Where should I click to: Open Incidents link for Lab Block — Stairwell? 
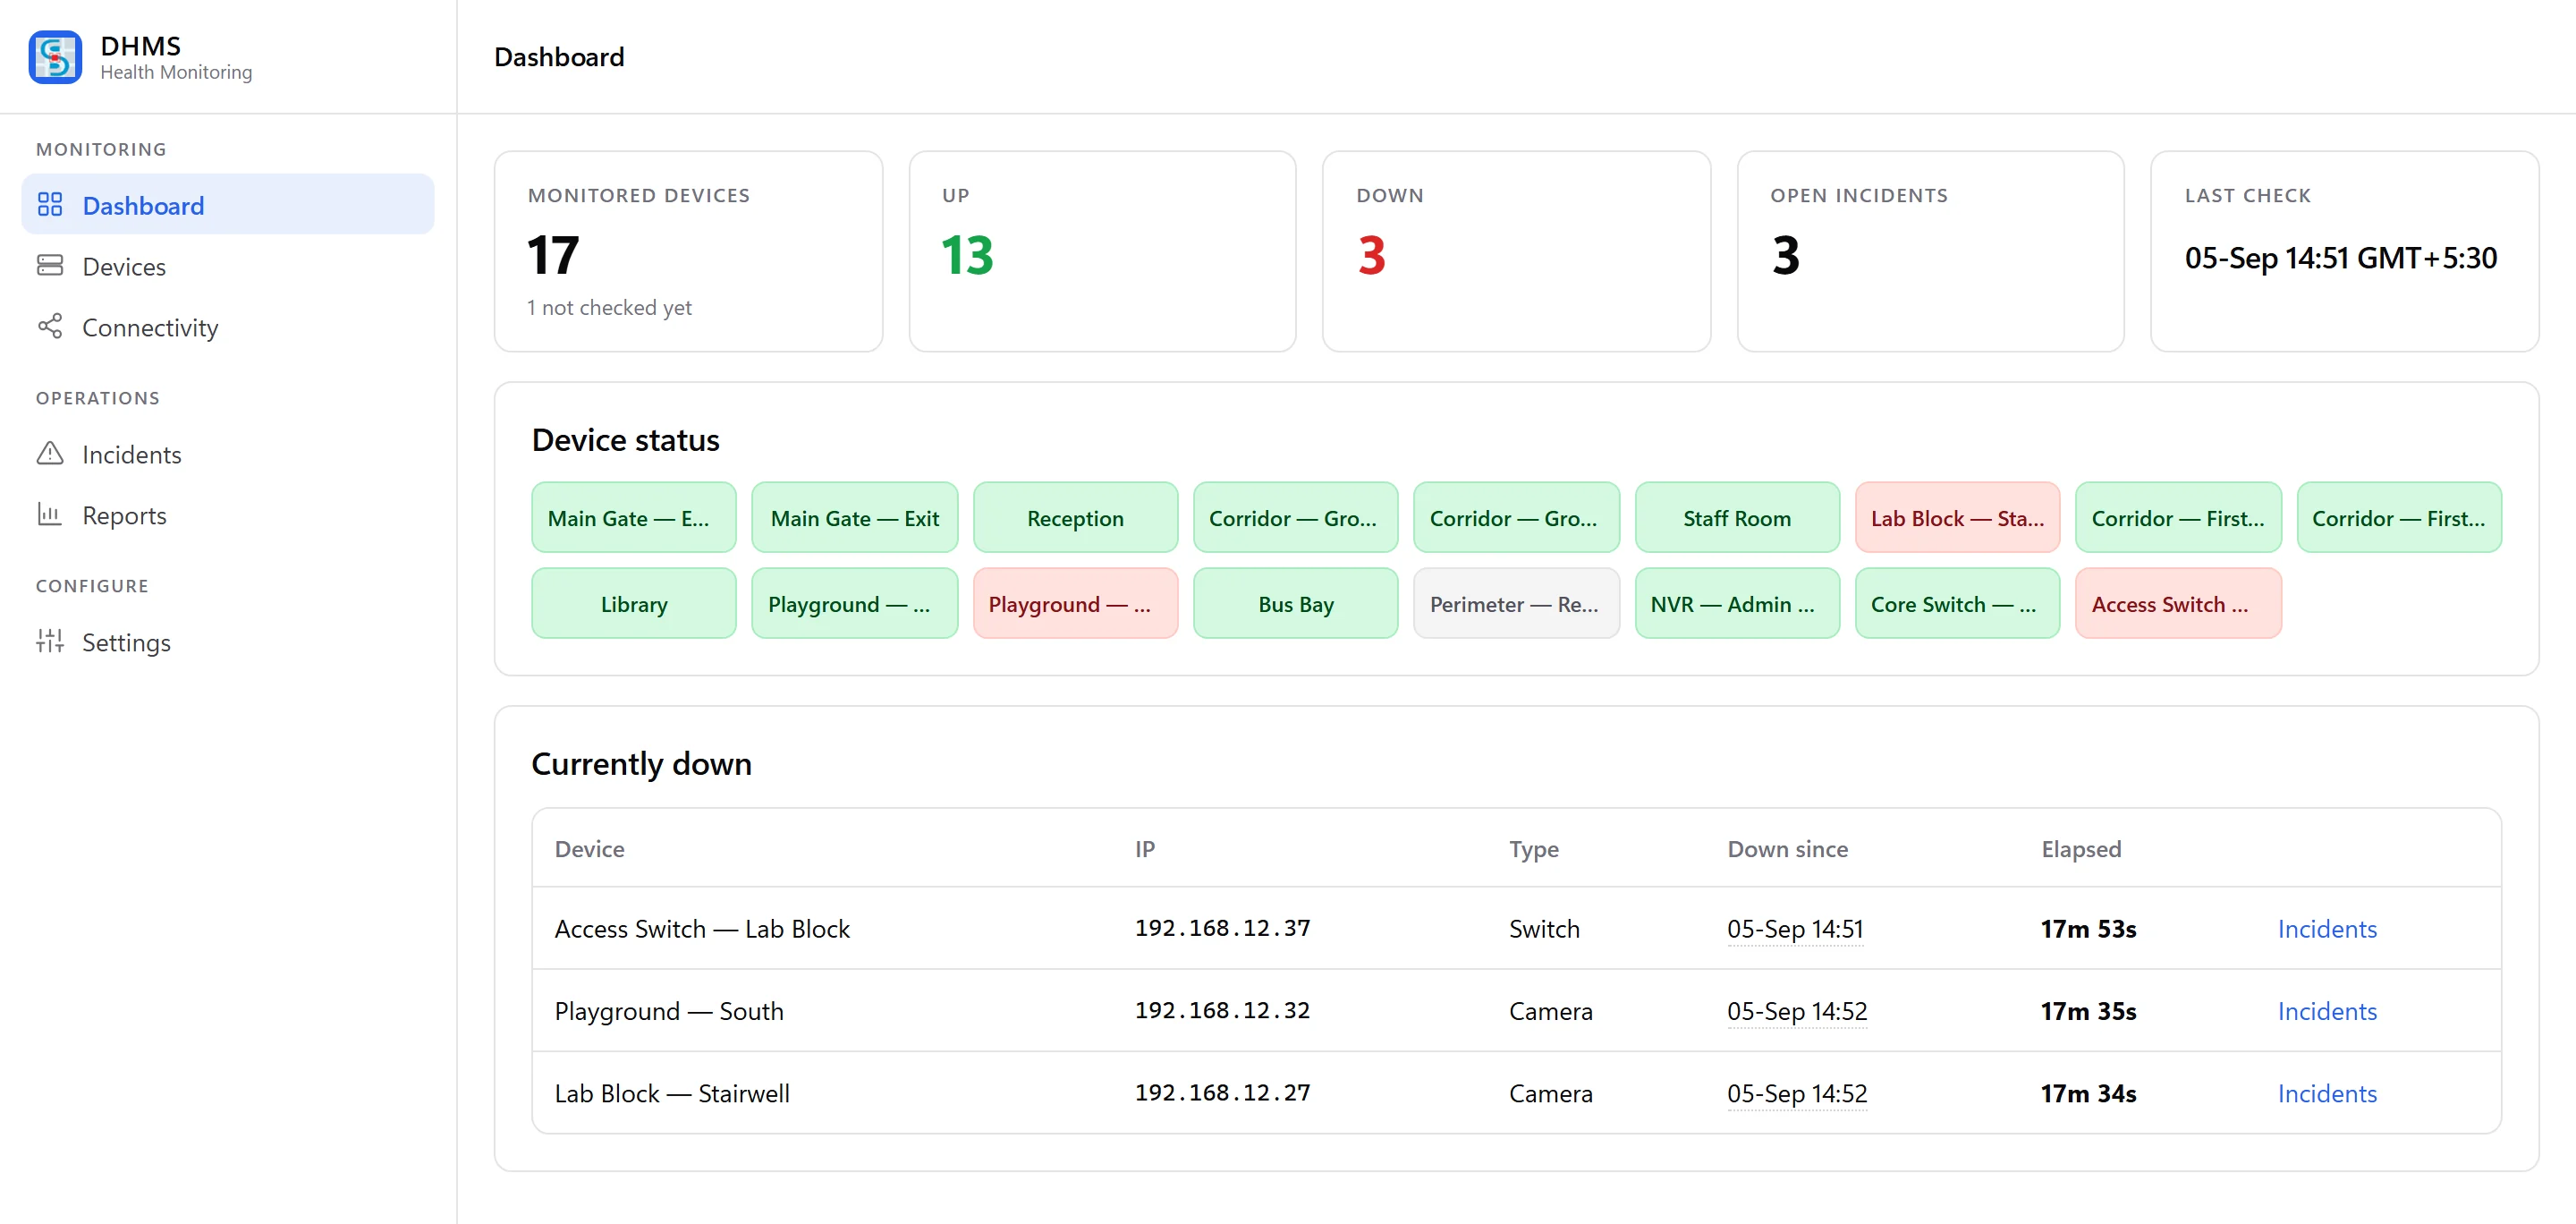coord(2327,1093)
